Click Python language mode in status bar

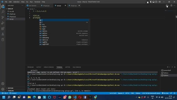coord(138,93)
